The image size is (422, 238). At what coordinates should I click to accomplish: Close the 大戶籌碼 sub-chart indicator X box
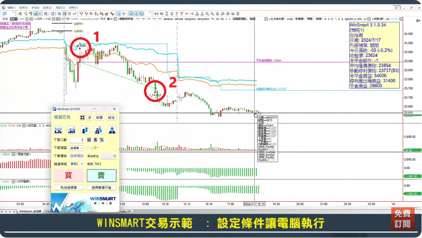pyautogui.click(x=13, y=182)
